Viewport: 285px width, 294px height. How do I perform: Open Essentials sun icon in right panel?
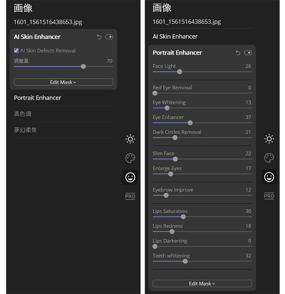269,139
